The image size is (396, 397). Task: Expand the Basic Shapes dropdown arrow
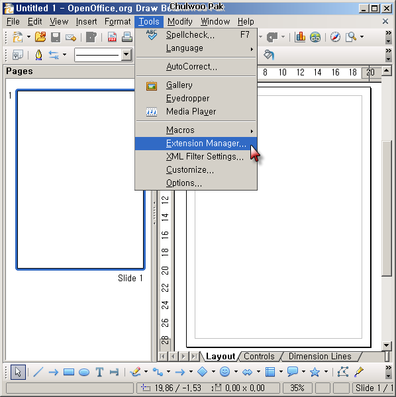pyautogui.click(x=213, y=372)
